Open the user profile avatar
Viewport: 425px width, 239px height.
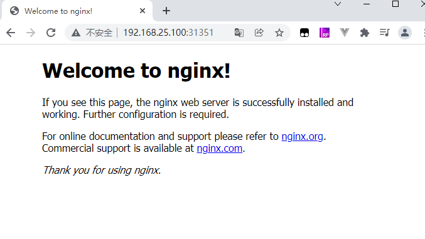405,33
